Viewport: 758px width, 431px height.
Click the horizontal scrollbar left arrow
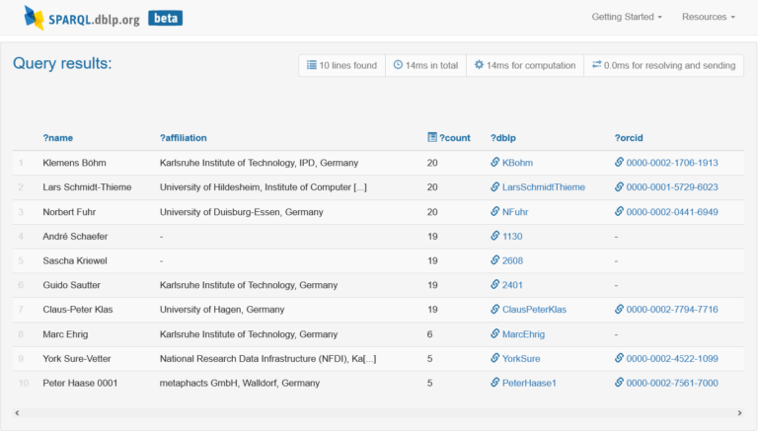18,412
